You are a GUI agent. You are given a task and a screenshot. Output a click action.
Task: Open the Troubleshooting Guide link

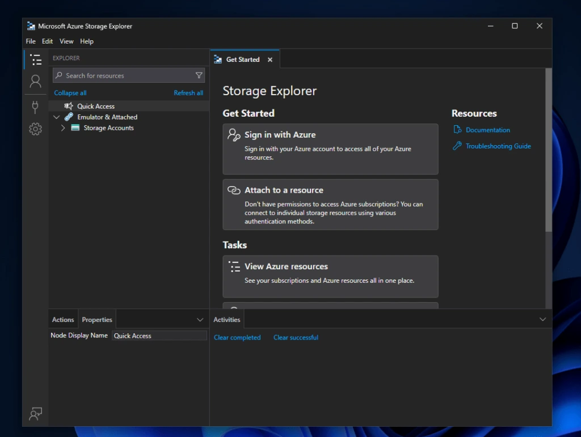[498, 146]
